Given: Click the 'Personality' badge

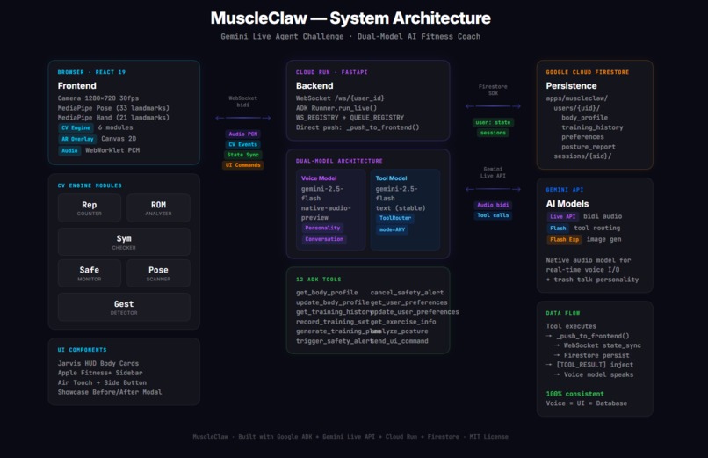Looking at the screenshot, I should pyautogui.click(x=322, y=228).
